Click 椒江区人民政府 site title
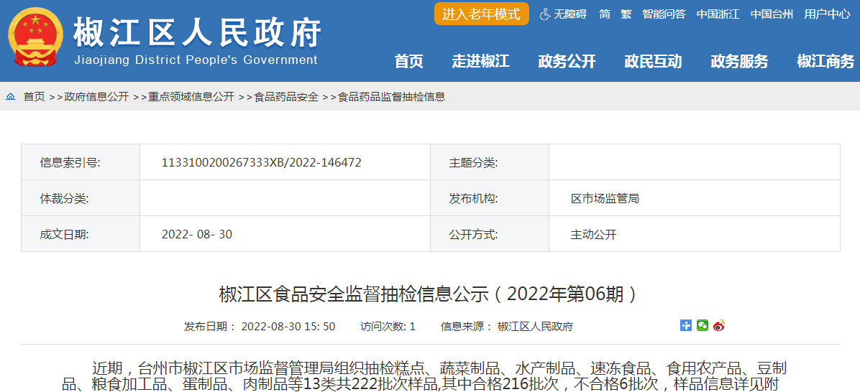The height and width of the screenshot is (392, 860). tap(198, 32)
